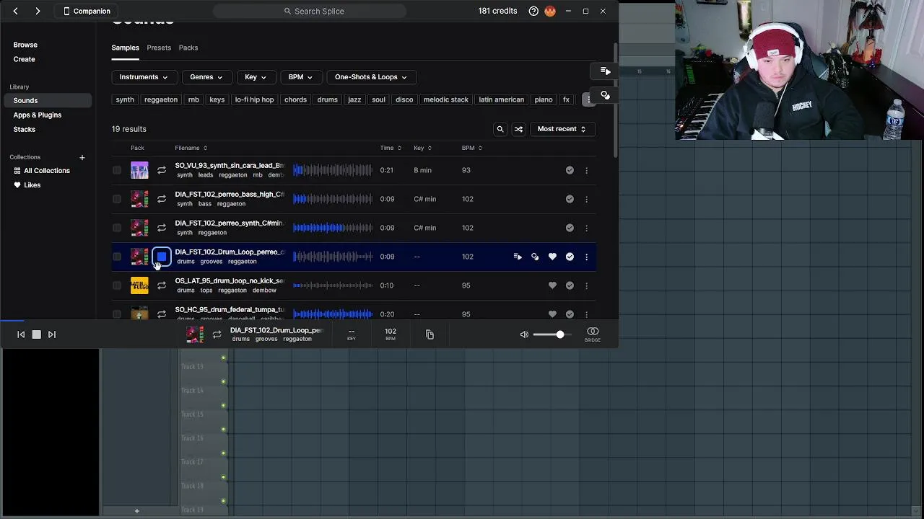Open All Collections
Image resolution: width=924 pixels, height=519 pixels.
[42, 171]
